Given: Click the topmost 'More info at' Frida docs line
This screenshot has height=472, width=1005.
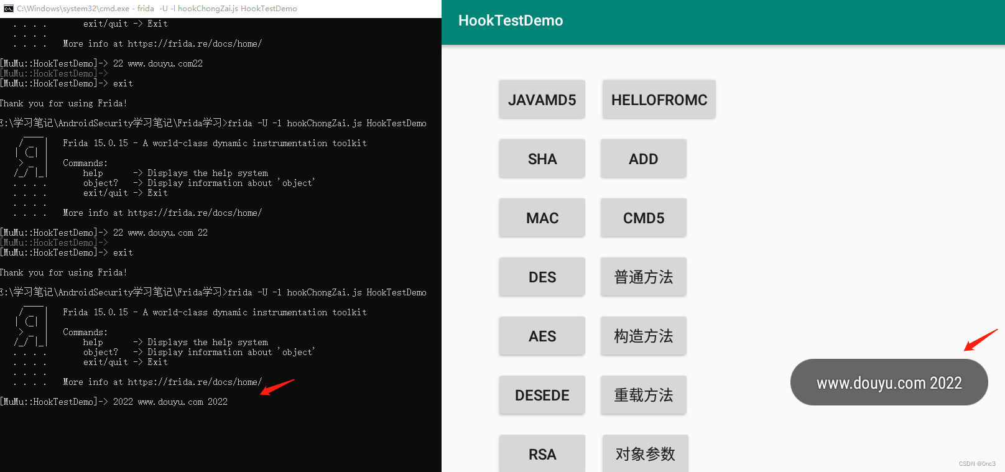Looking at the screenshot, I should pyautogui.click(x=162, y=44).
